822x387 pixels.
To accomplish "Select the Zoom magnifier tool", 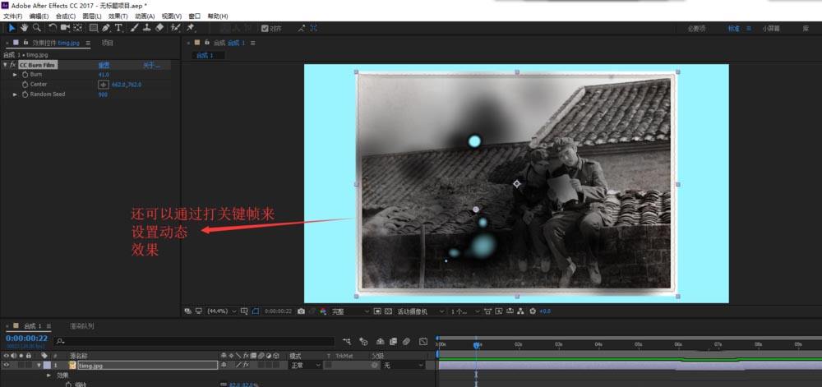I will click(36, 28).
